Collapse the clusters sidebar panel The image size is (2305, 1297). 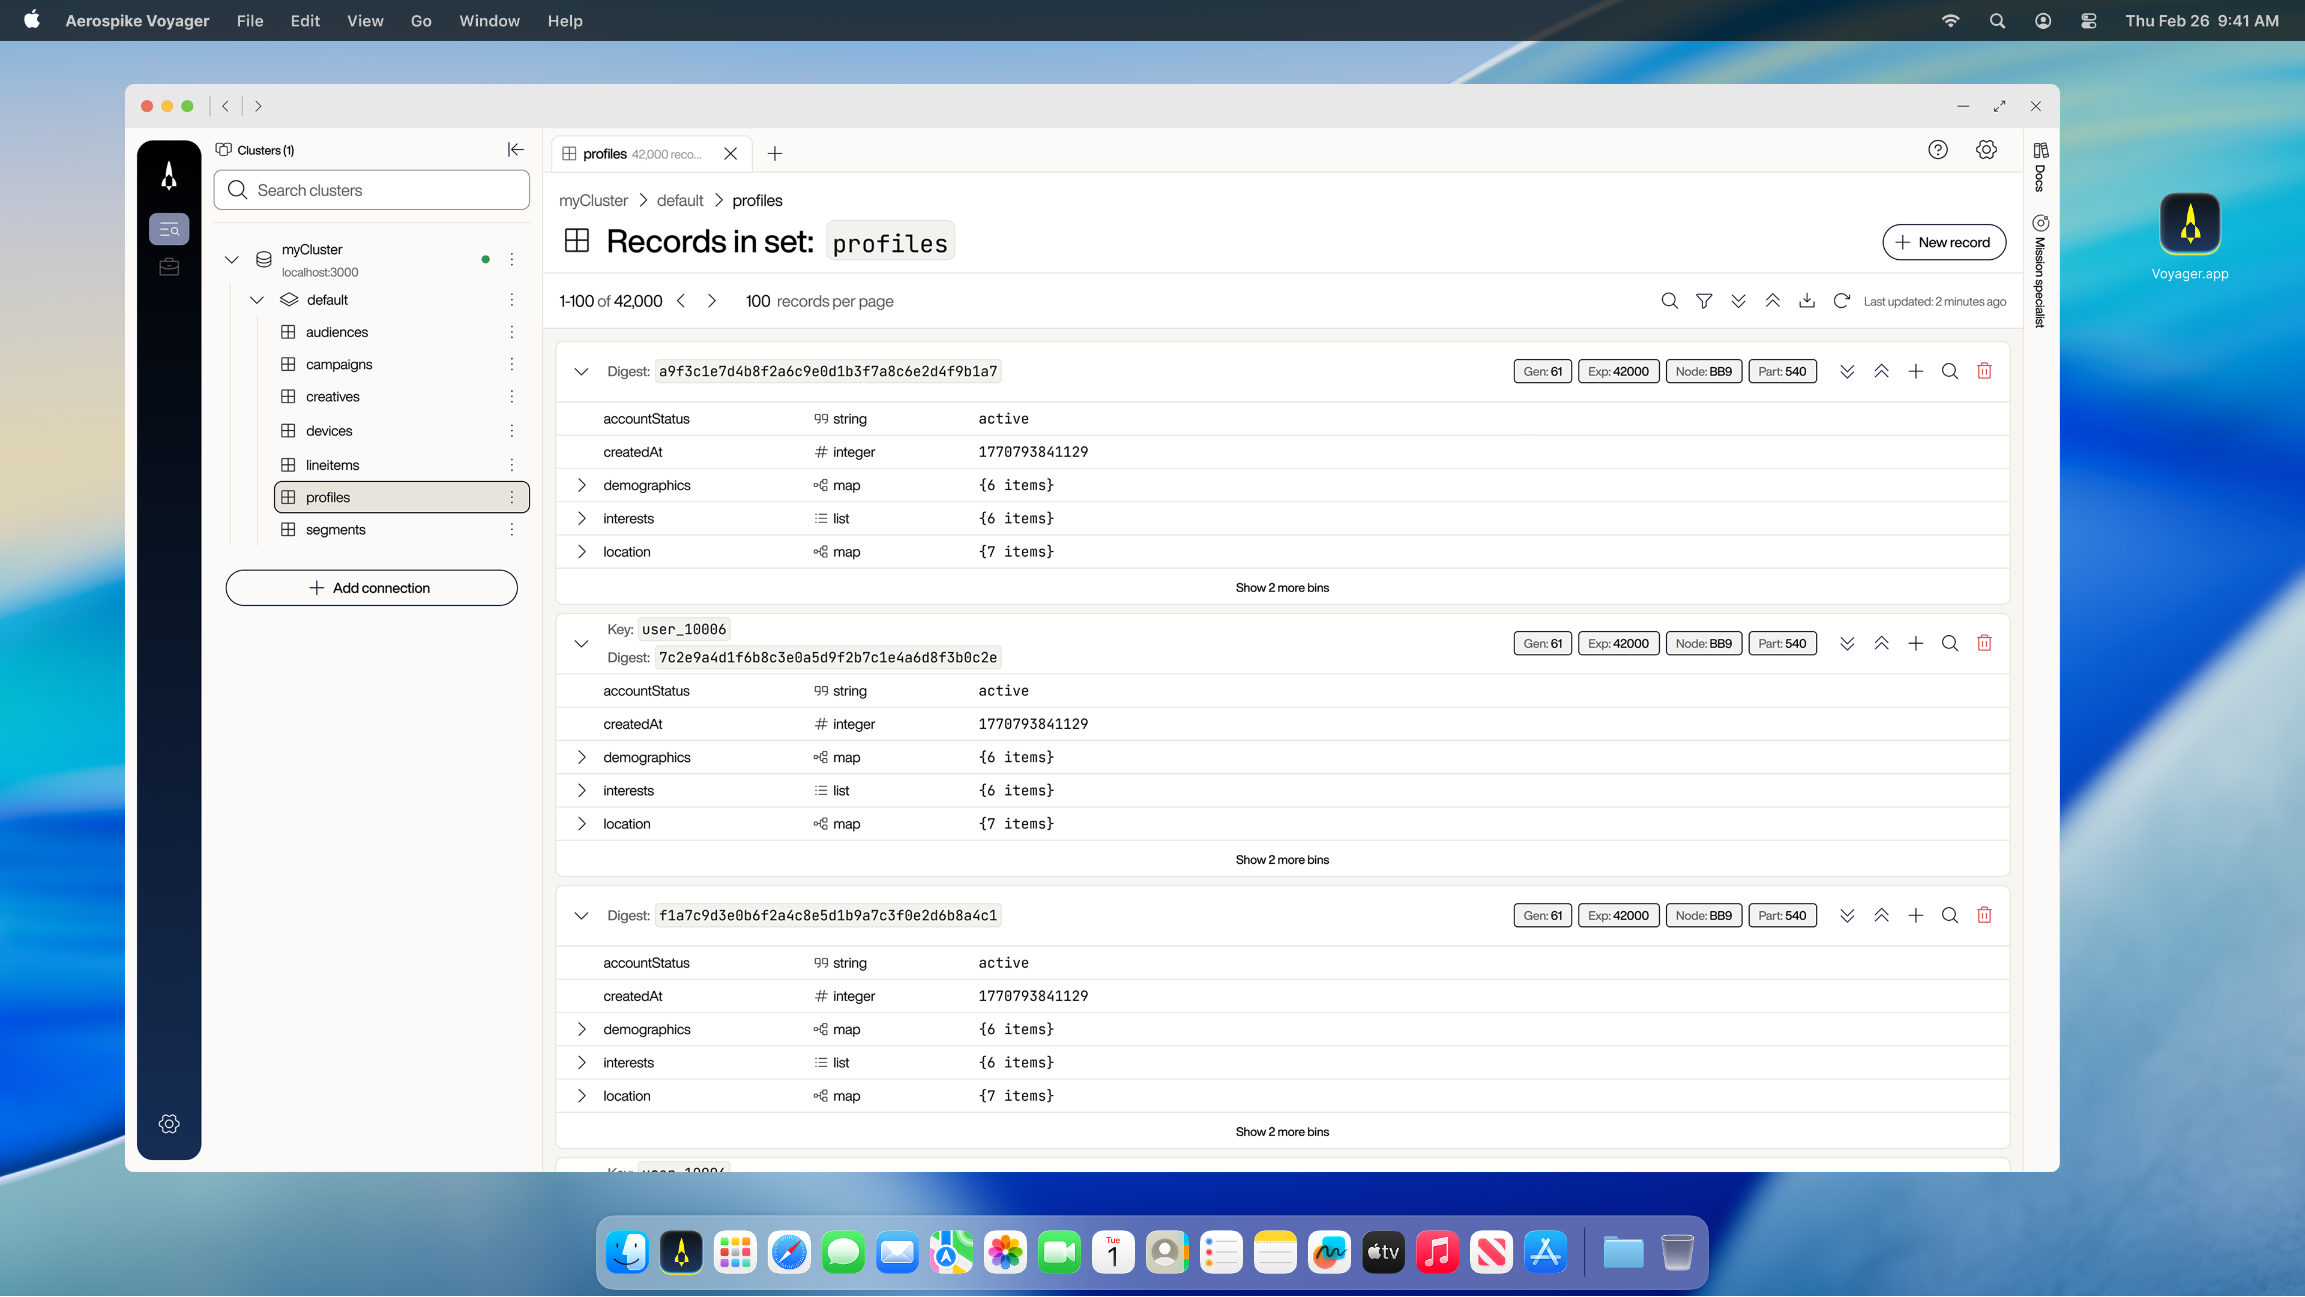[x=516, y=149]
